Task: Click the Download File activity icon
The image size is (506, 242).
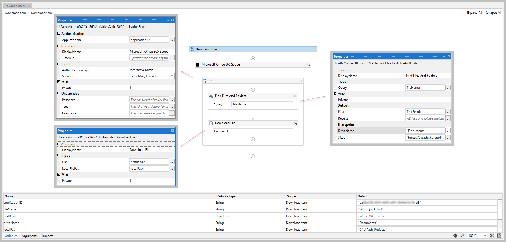Action: click(x=211, y=123)
